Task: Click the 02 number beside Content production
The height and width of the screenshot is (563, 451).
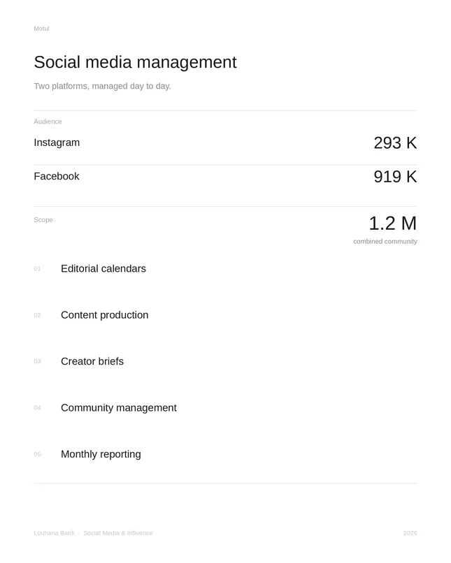Action: point(37,315)
